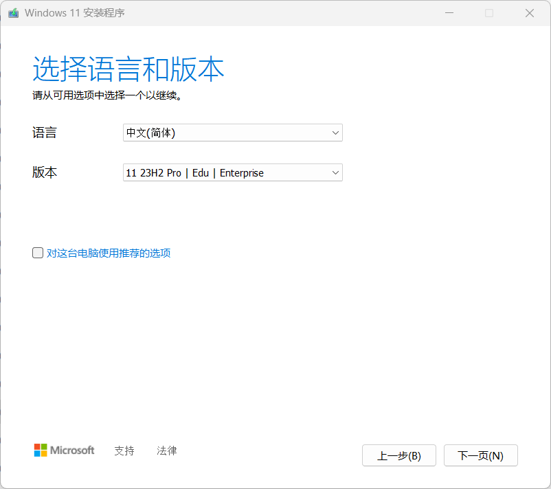Click the 对这台电脑使用推荐的选项 label text
This screenshot has height=489, width=551.
(x=109, y=253)
